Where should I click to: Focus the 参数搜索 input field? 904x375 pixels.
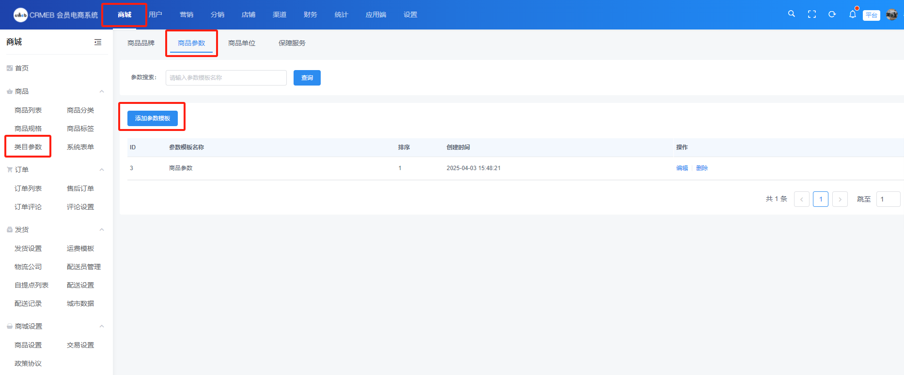point(226,78)
